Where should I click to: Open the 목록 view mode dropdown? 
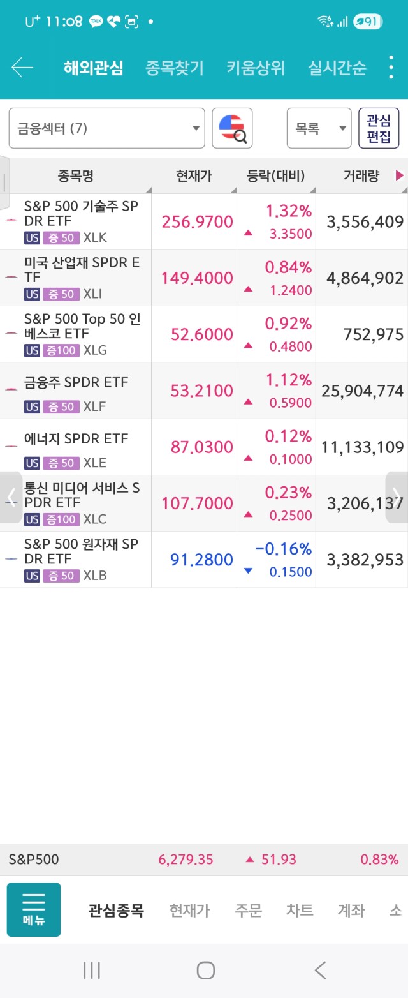pyautogui.click(x=319, y=128)
